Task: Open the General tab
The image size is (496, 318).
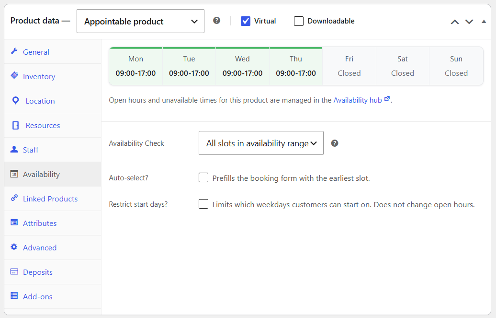Action: [x=53, y=52]
